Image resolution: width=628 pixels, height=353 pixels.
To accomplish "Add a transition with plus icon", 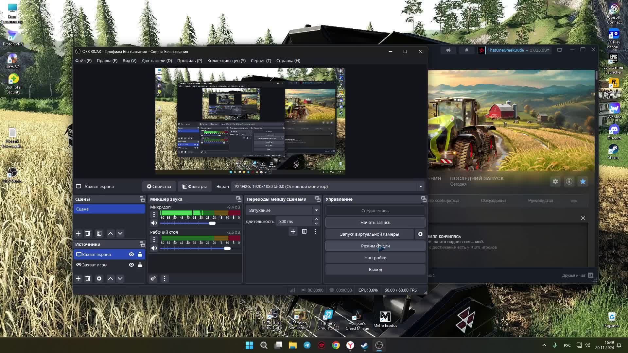I will pos(293,231).
